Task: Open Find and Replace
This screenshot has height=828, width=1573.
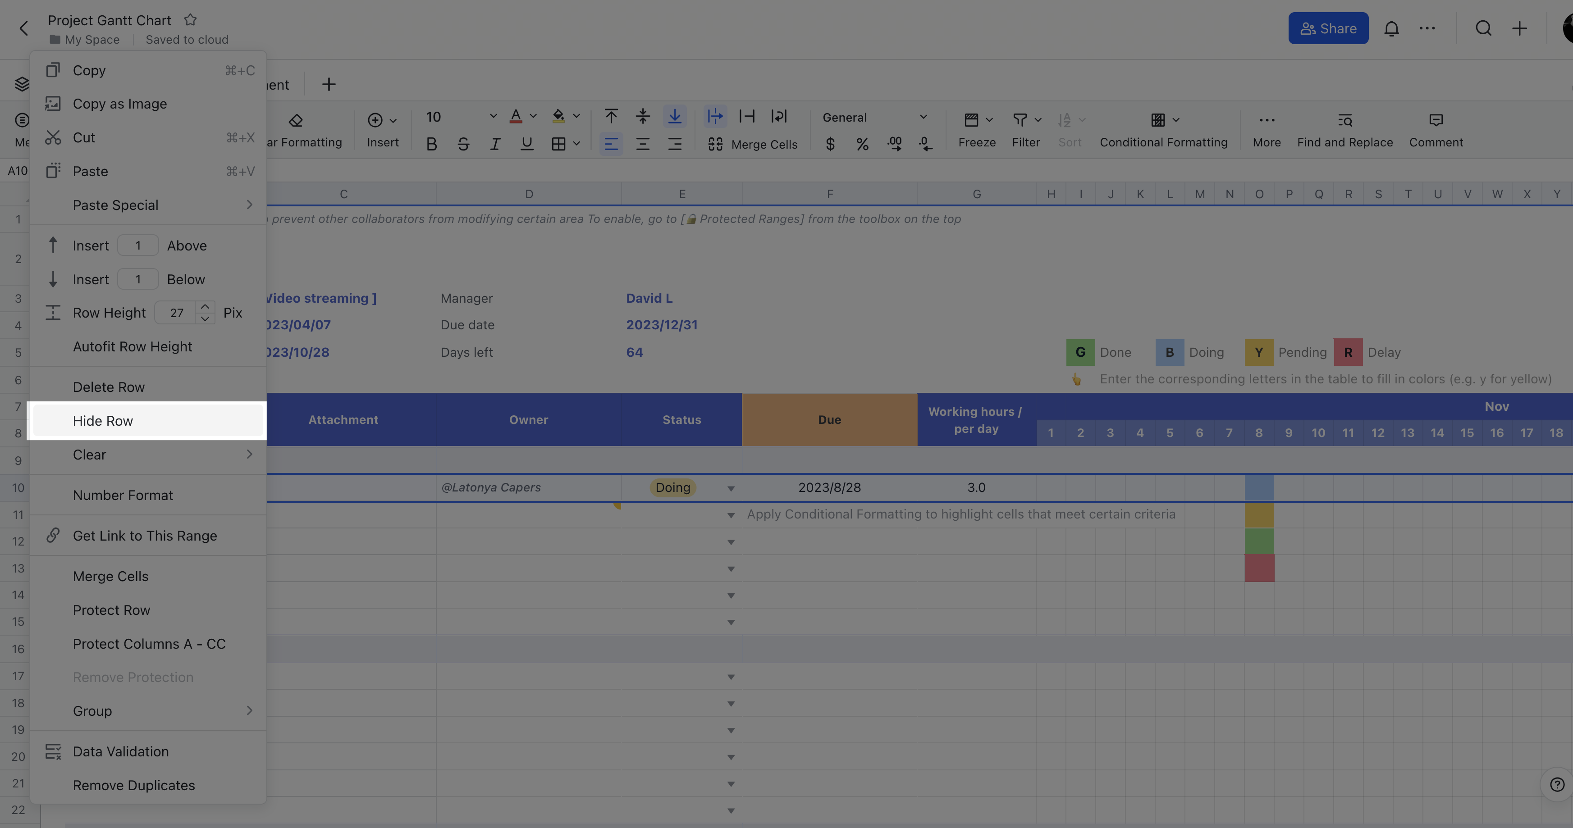Action: 1344,129
